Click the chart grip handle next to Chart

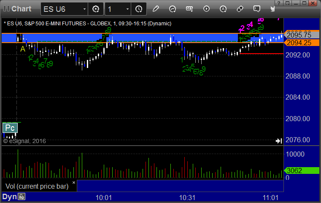[6, 9]
